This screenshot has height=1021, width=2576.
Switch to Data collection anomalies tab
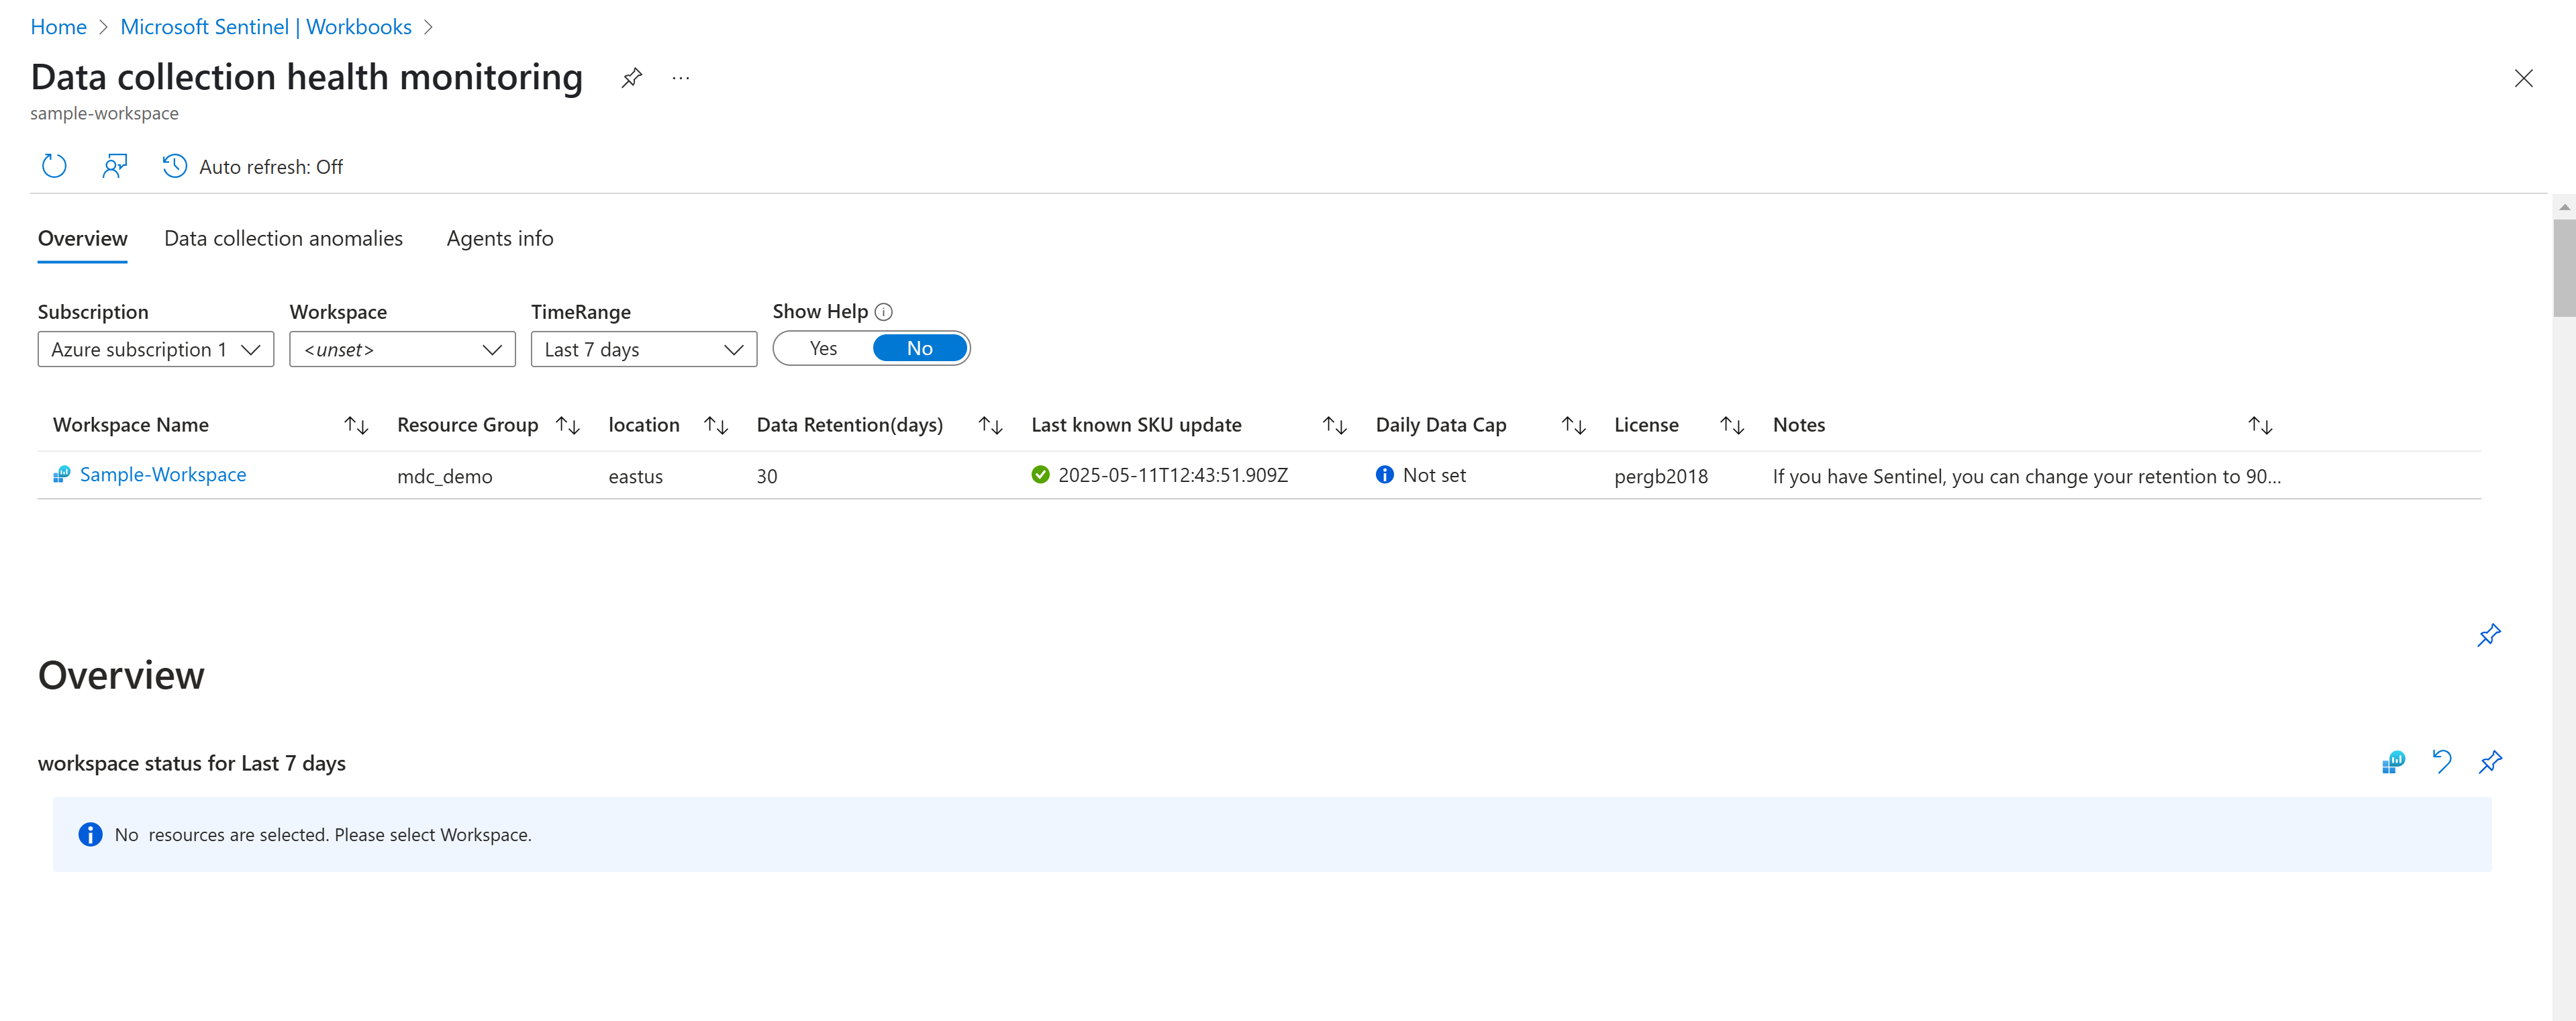(x=283, y=238)
